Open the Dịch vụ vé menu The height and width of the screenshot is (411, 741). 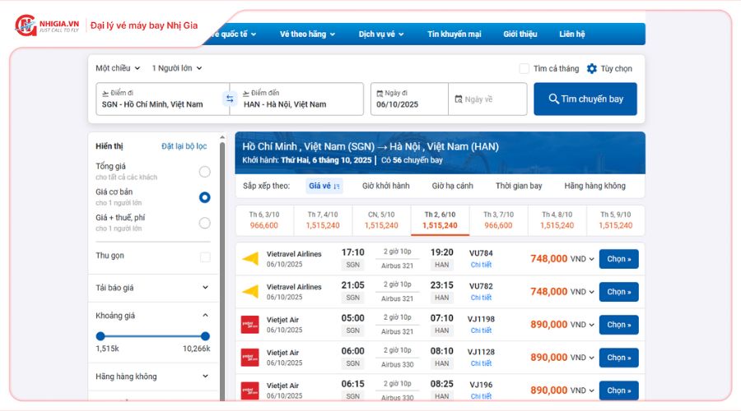[381, 34]
